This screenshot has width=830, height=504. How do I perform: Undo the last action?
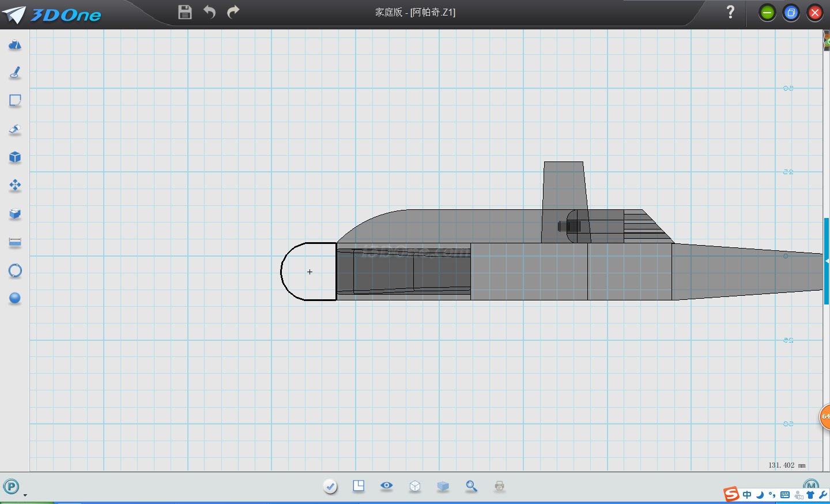click(209, 12)
